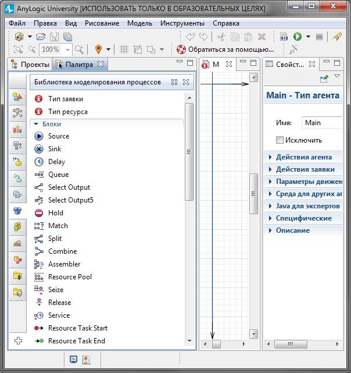Image resolution: width=351 pixels, height=373 pixels.
Task: Toggle Исключить checkbox
Action: point(280,140)
